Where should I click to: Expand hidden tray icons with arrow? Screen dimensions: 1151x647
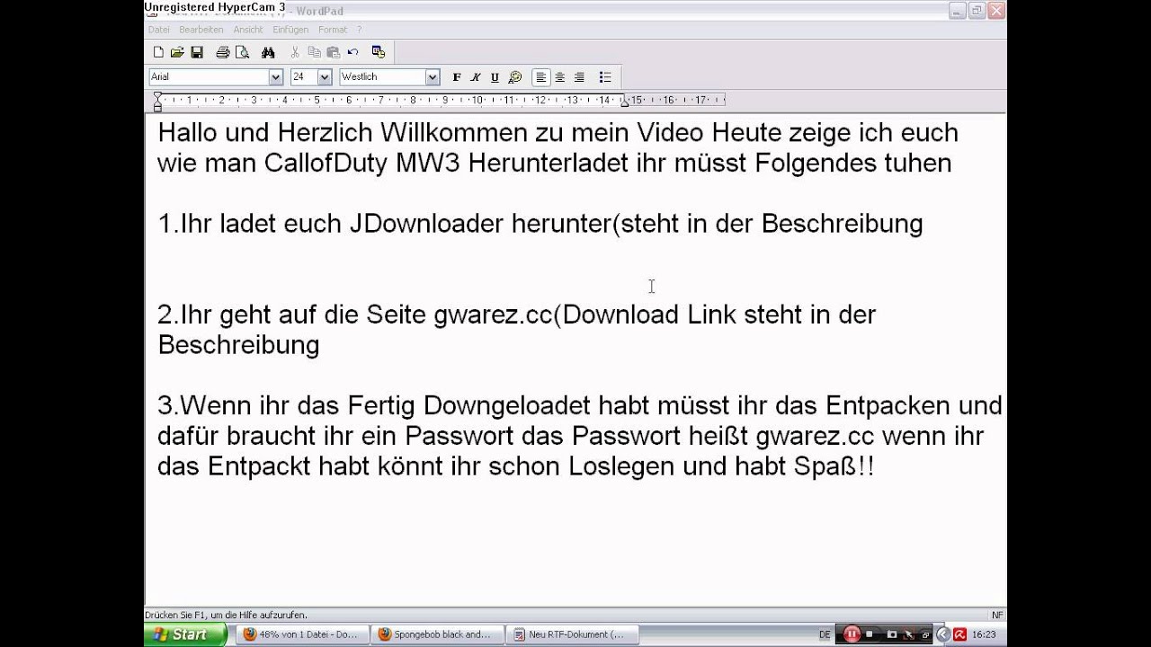(943, 634)
